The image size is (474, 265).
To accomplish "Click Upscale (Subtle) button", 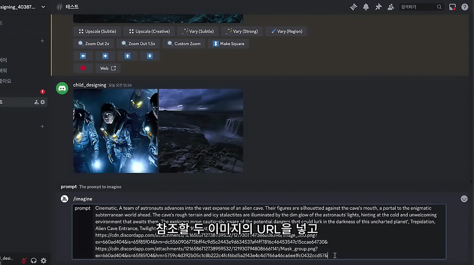I will pos(97,31).
